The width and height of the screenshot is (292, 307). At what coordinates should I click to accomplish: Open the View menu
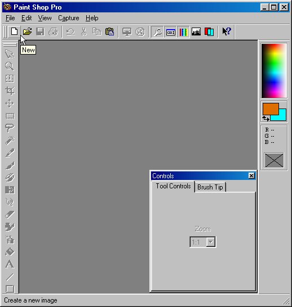[45, 18]
